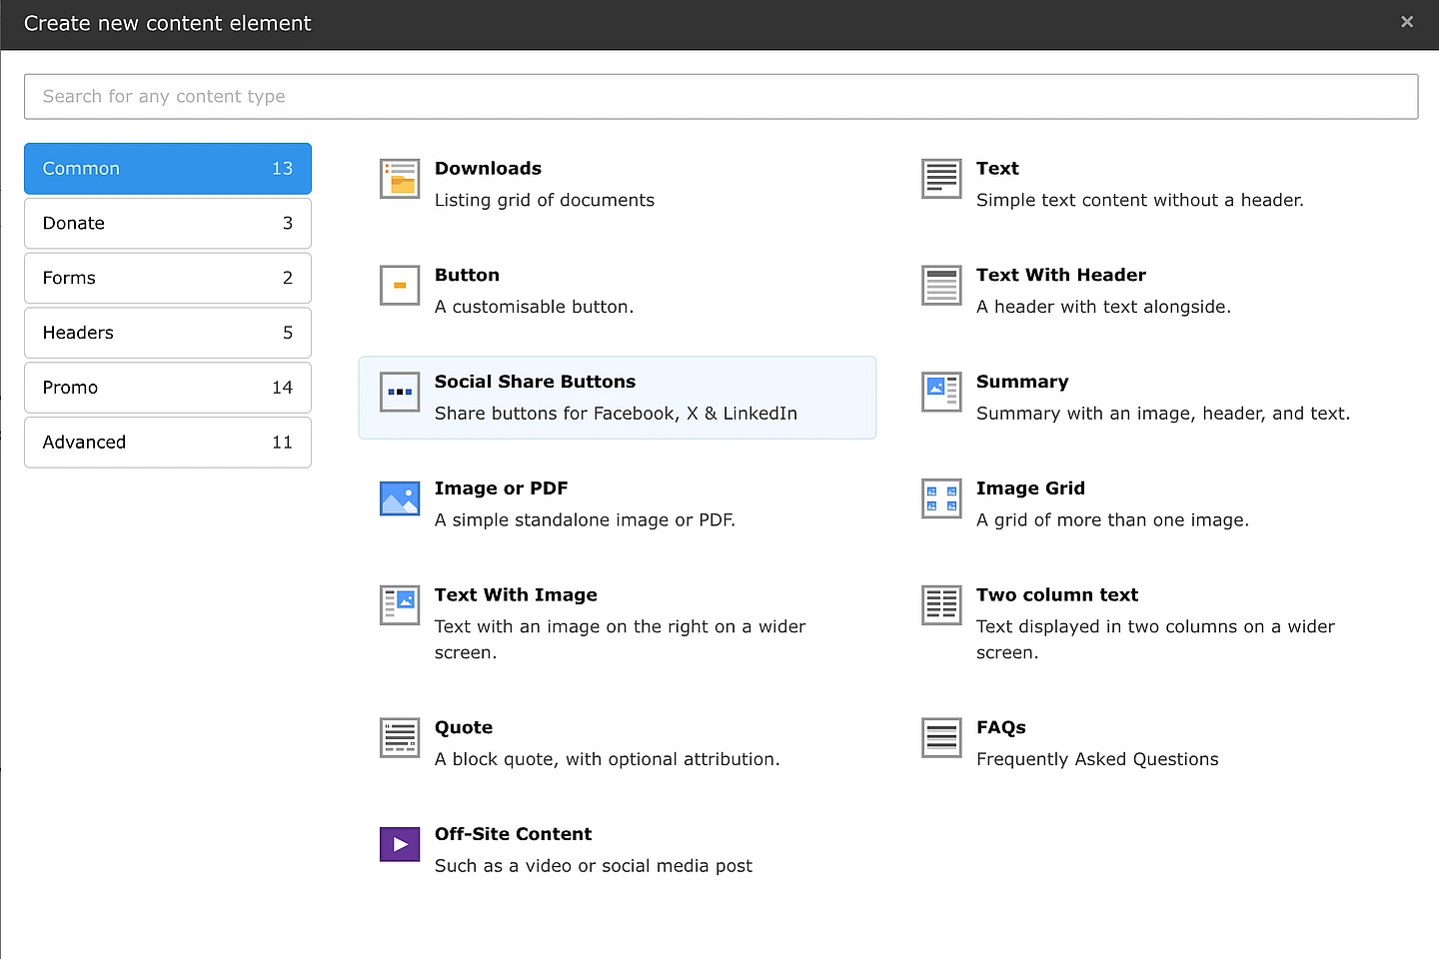Choose the Two column text title
The image size is (1439, 959).
click(1056, 595)
